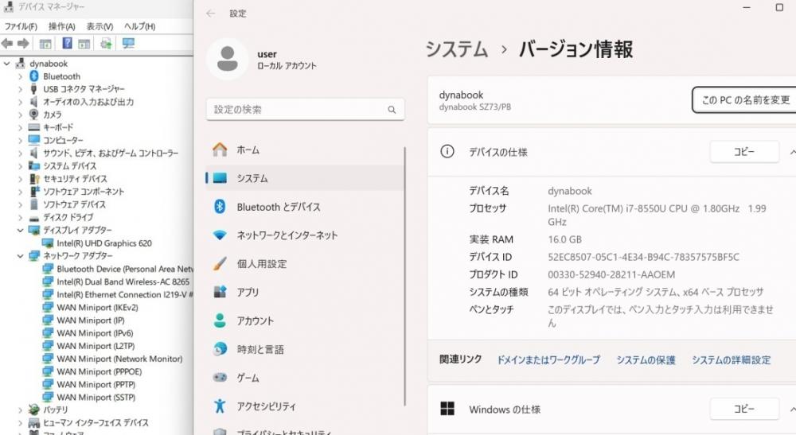Click the update driver toolbar icon
This screenshot has height=435, width=796.
(x=106, y=44)
